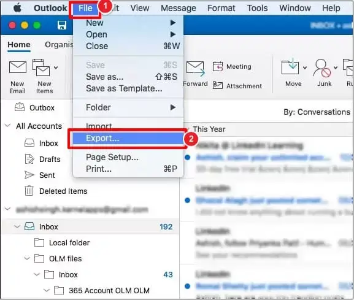Image resolution: width=354 pixels, height=300 pixels.
Task: Choose Page Setup...
Action: click(128, 157)
